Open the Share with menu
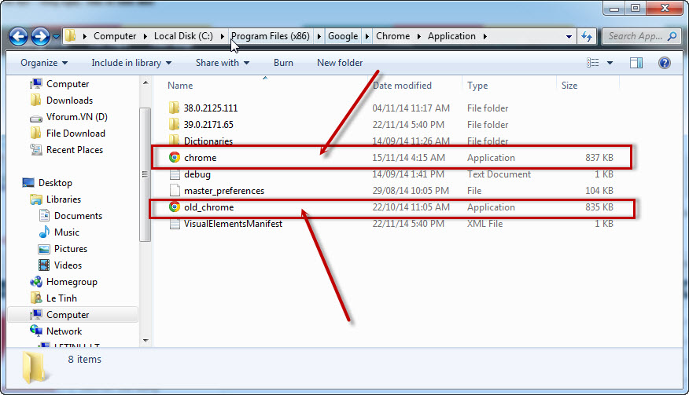This screenshot has width=689, height=395. click(x=223, y=63)
